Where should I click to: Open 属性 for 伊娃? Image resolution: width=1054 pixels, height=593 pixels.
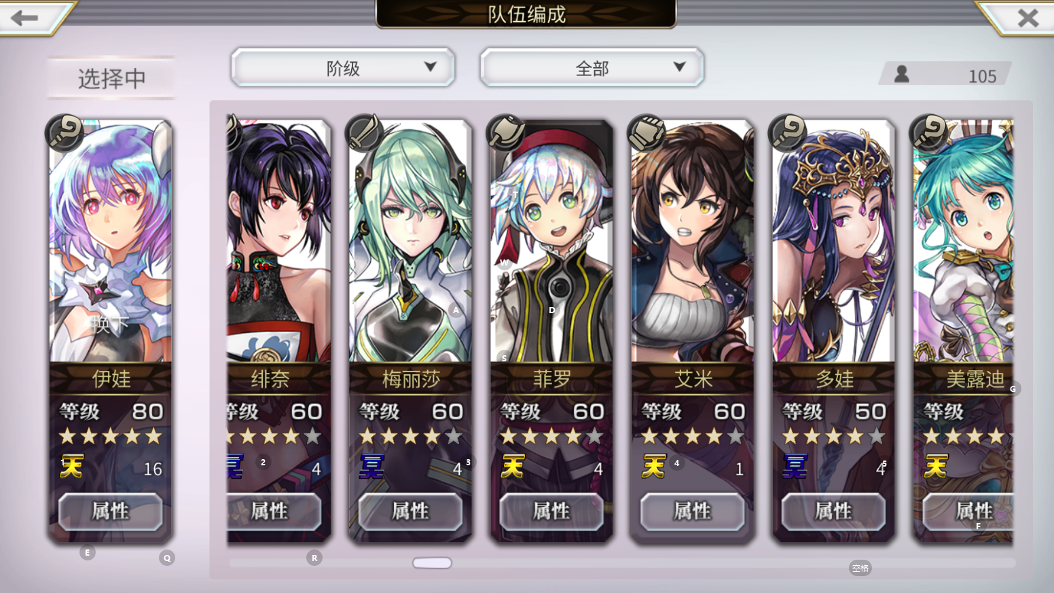[110, 511]
